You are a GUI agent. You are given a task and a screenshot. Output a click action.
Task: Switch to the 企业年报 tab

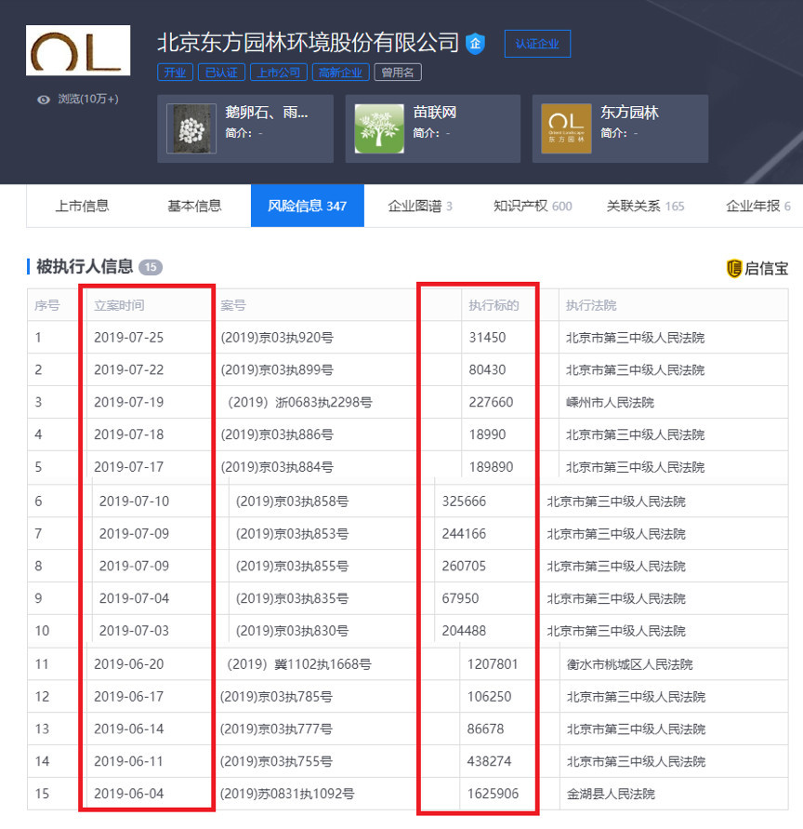[758, 206]
